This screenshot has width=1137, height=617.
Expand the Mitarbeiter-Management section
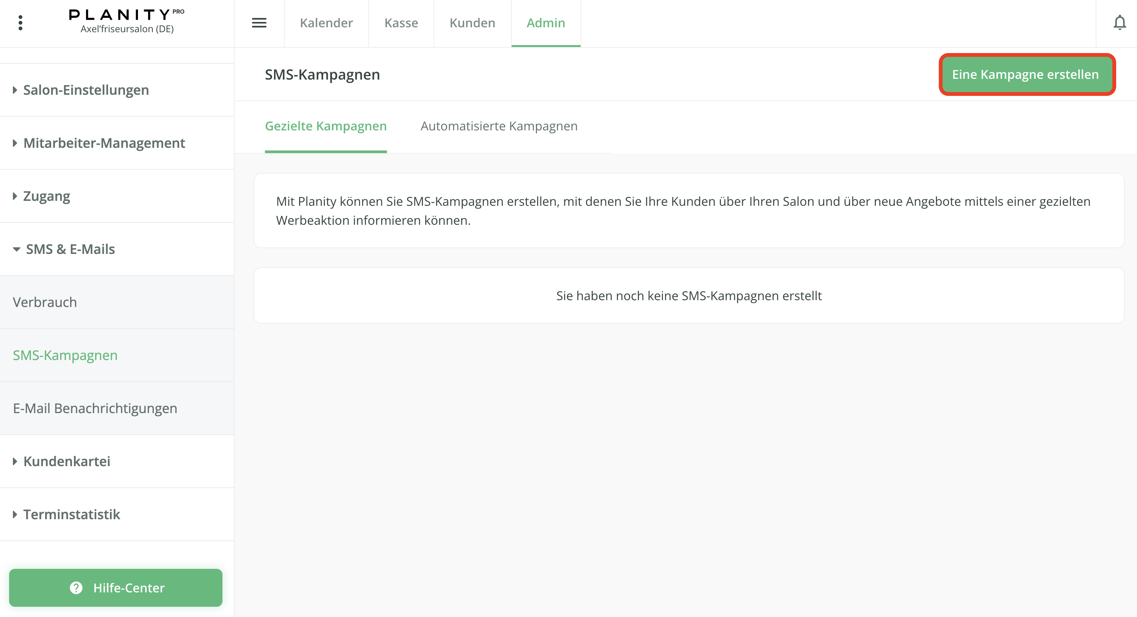[x=104, y=143]
